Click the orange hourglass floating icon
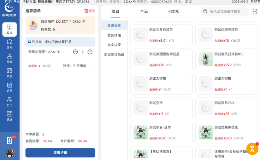This screenshot has width=260, height=160. click(252, 149)
